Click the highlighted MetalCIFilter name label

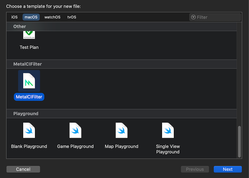pyautogui.click(x=29, y=97)
